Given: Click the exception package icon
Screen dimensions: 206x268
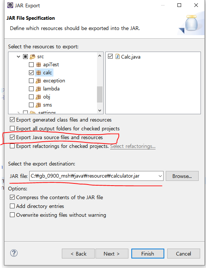Looking at the screenshot, I should 38,81.
